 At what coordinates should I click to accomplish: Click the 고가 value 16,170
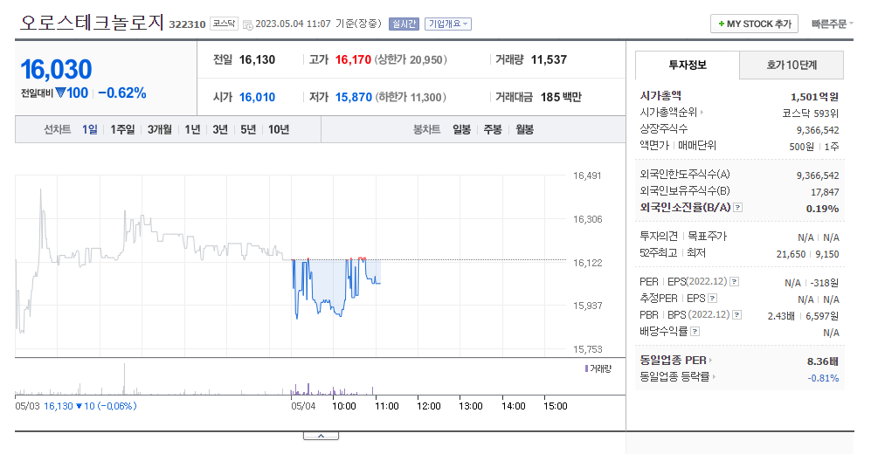click(353, 59)
